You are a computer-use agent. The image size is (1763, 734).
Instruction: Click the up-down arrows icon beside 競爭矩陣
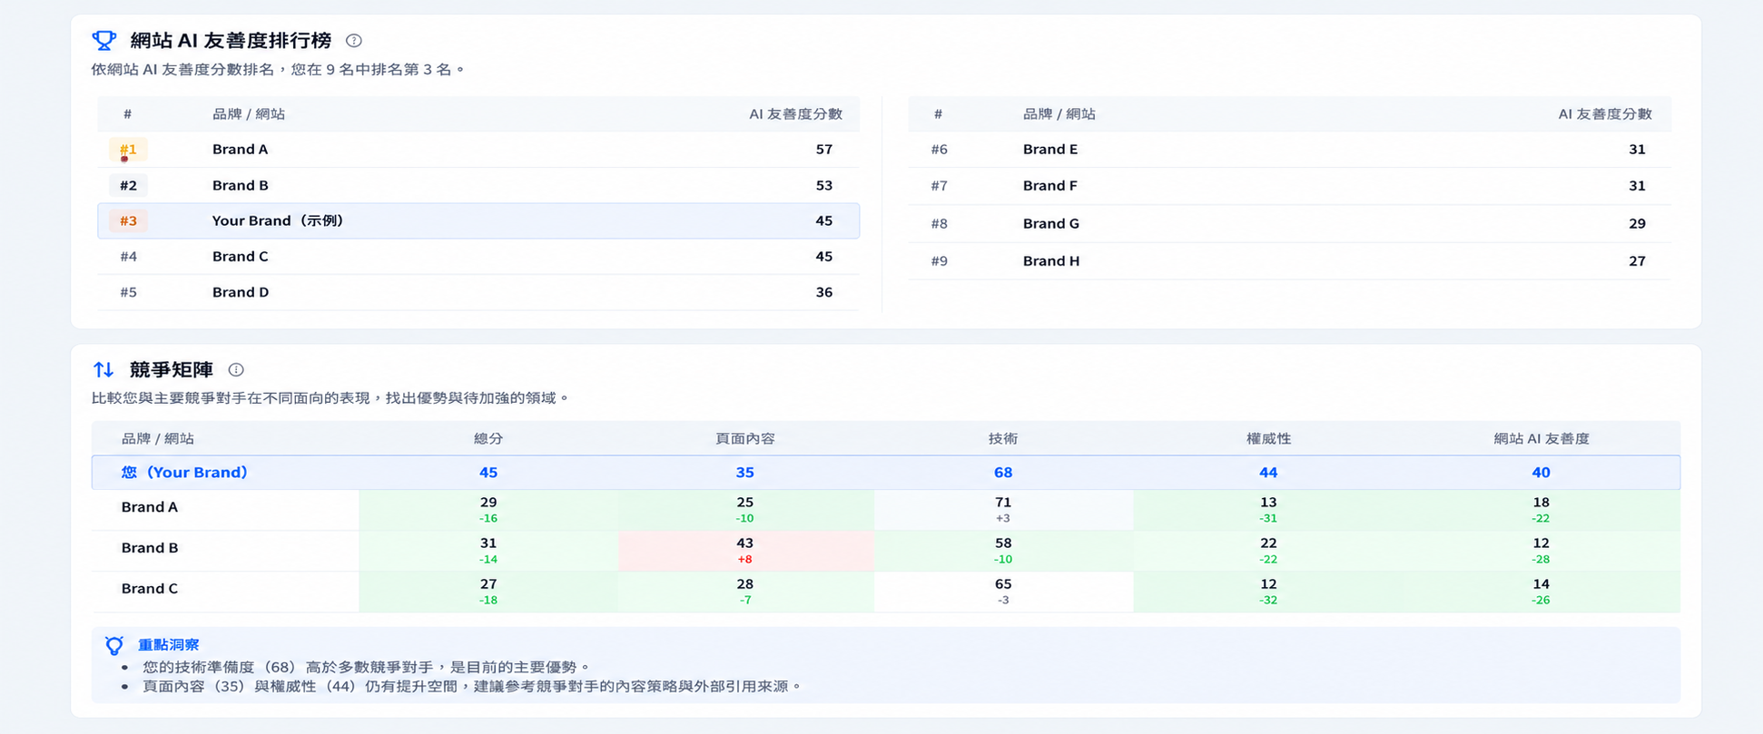pos(103,369)
